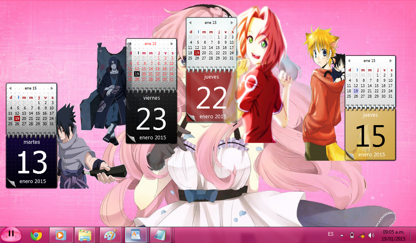Select highlighted 19 in martes 13 calendar

[17, 118]
